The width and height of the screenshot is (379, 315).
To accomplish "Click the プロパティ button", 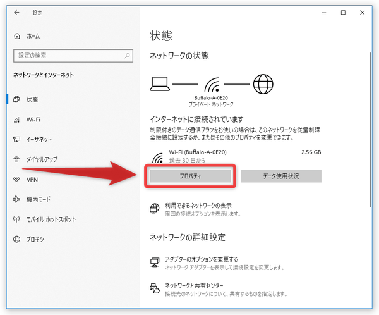I will 190,176.
